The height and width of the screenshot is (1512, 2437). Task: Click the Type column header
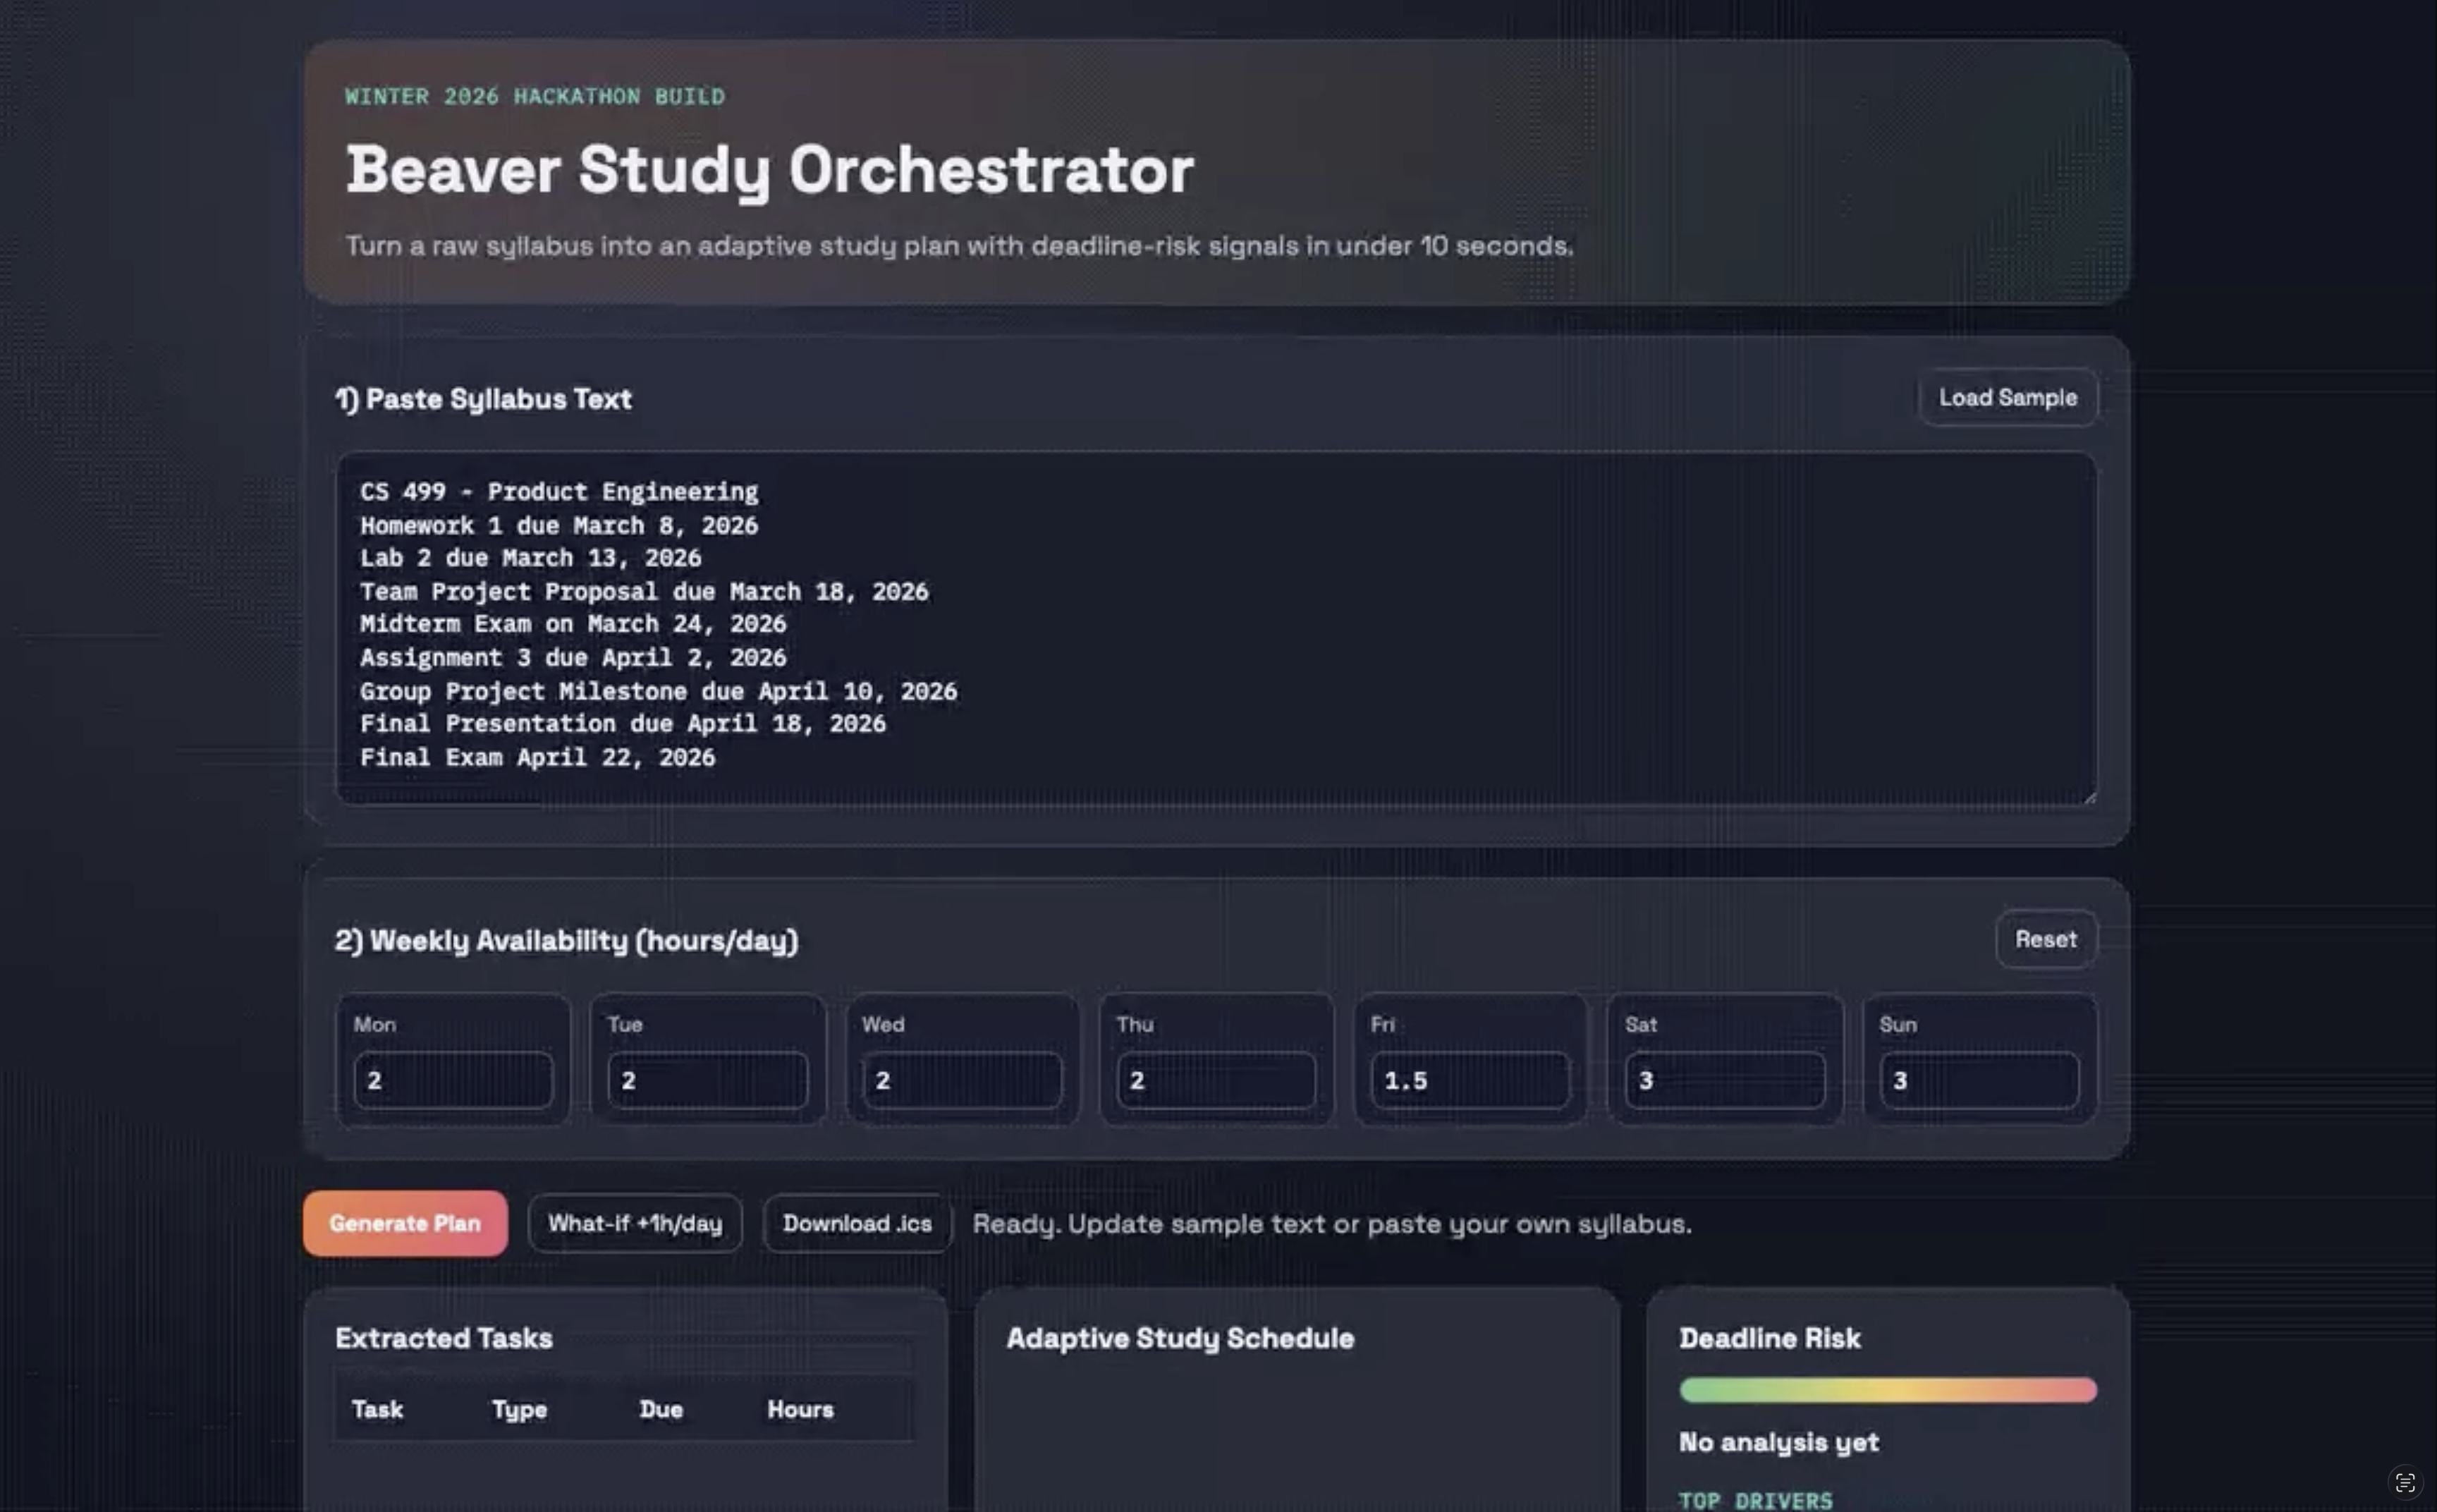(x=519, y=1410)
